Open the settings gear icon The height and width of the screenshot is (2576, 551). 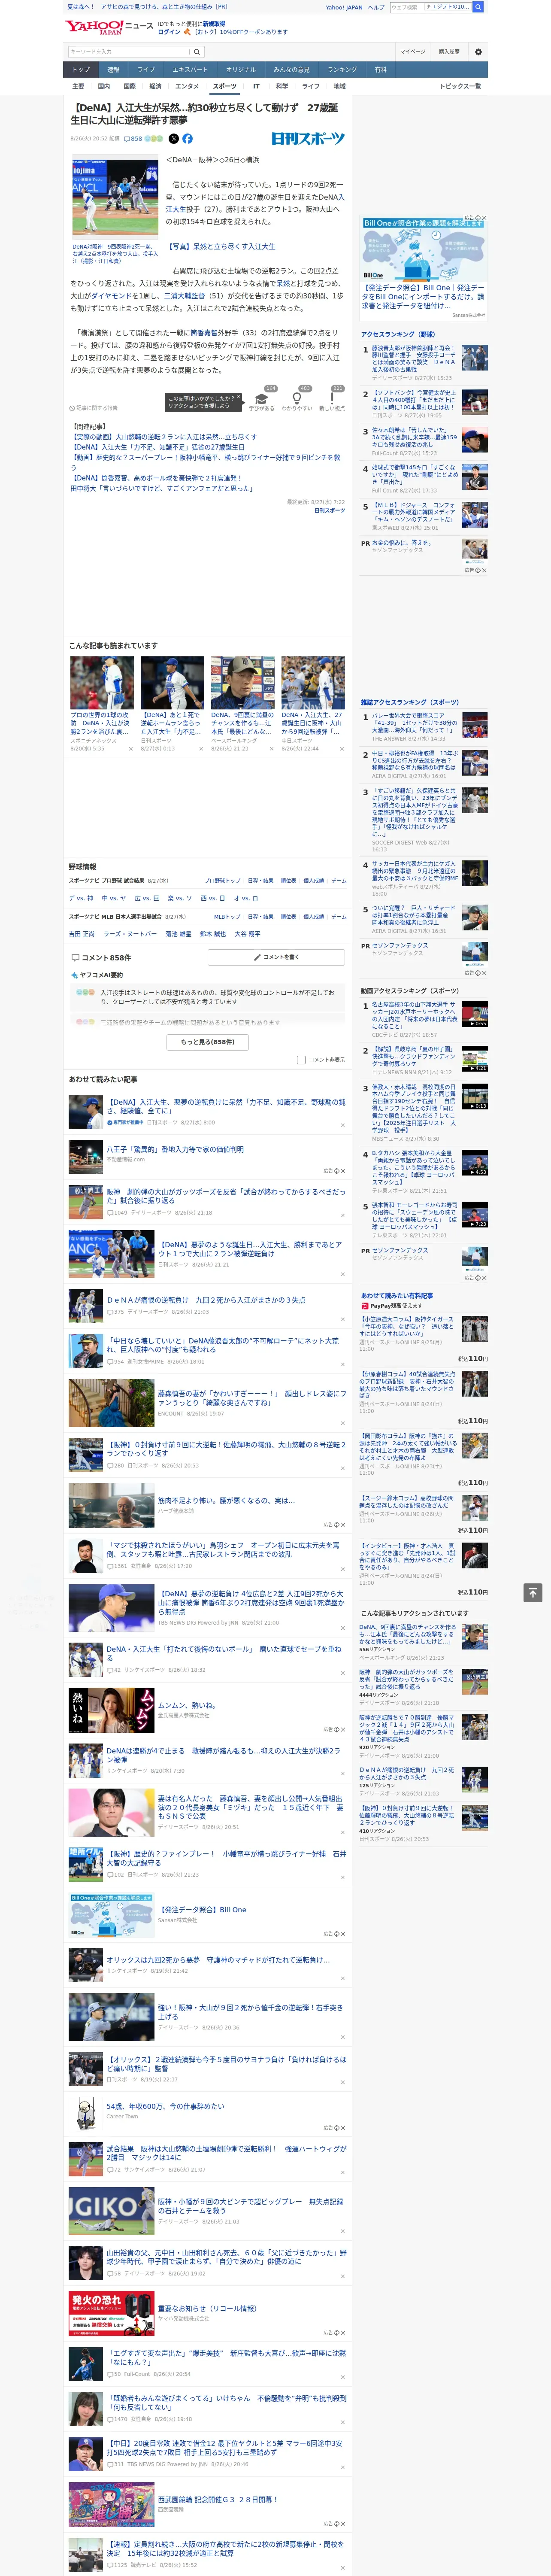[478, 52]
